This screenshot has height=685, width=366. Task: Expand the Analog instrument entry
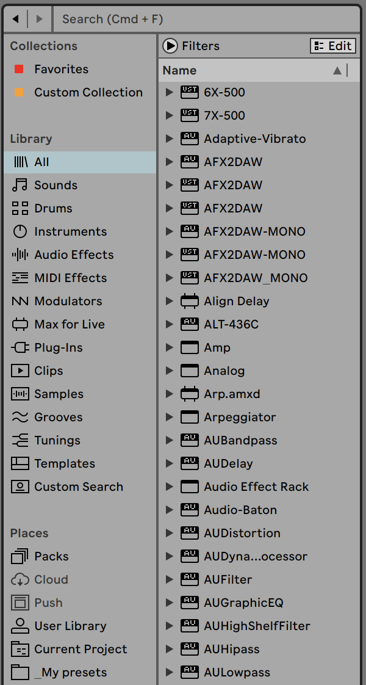pyautogui.click(x=169, y=371)
